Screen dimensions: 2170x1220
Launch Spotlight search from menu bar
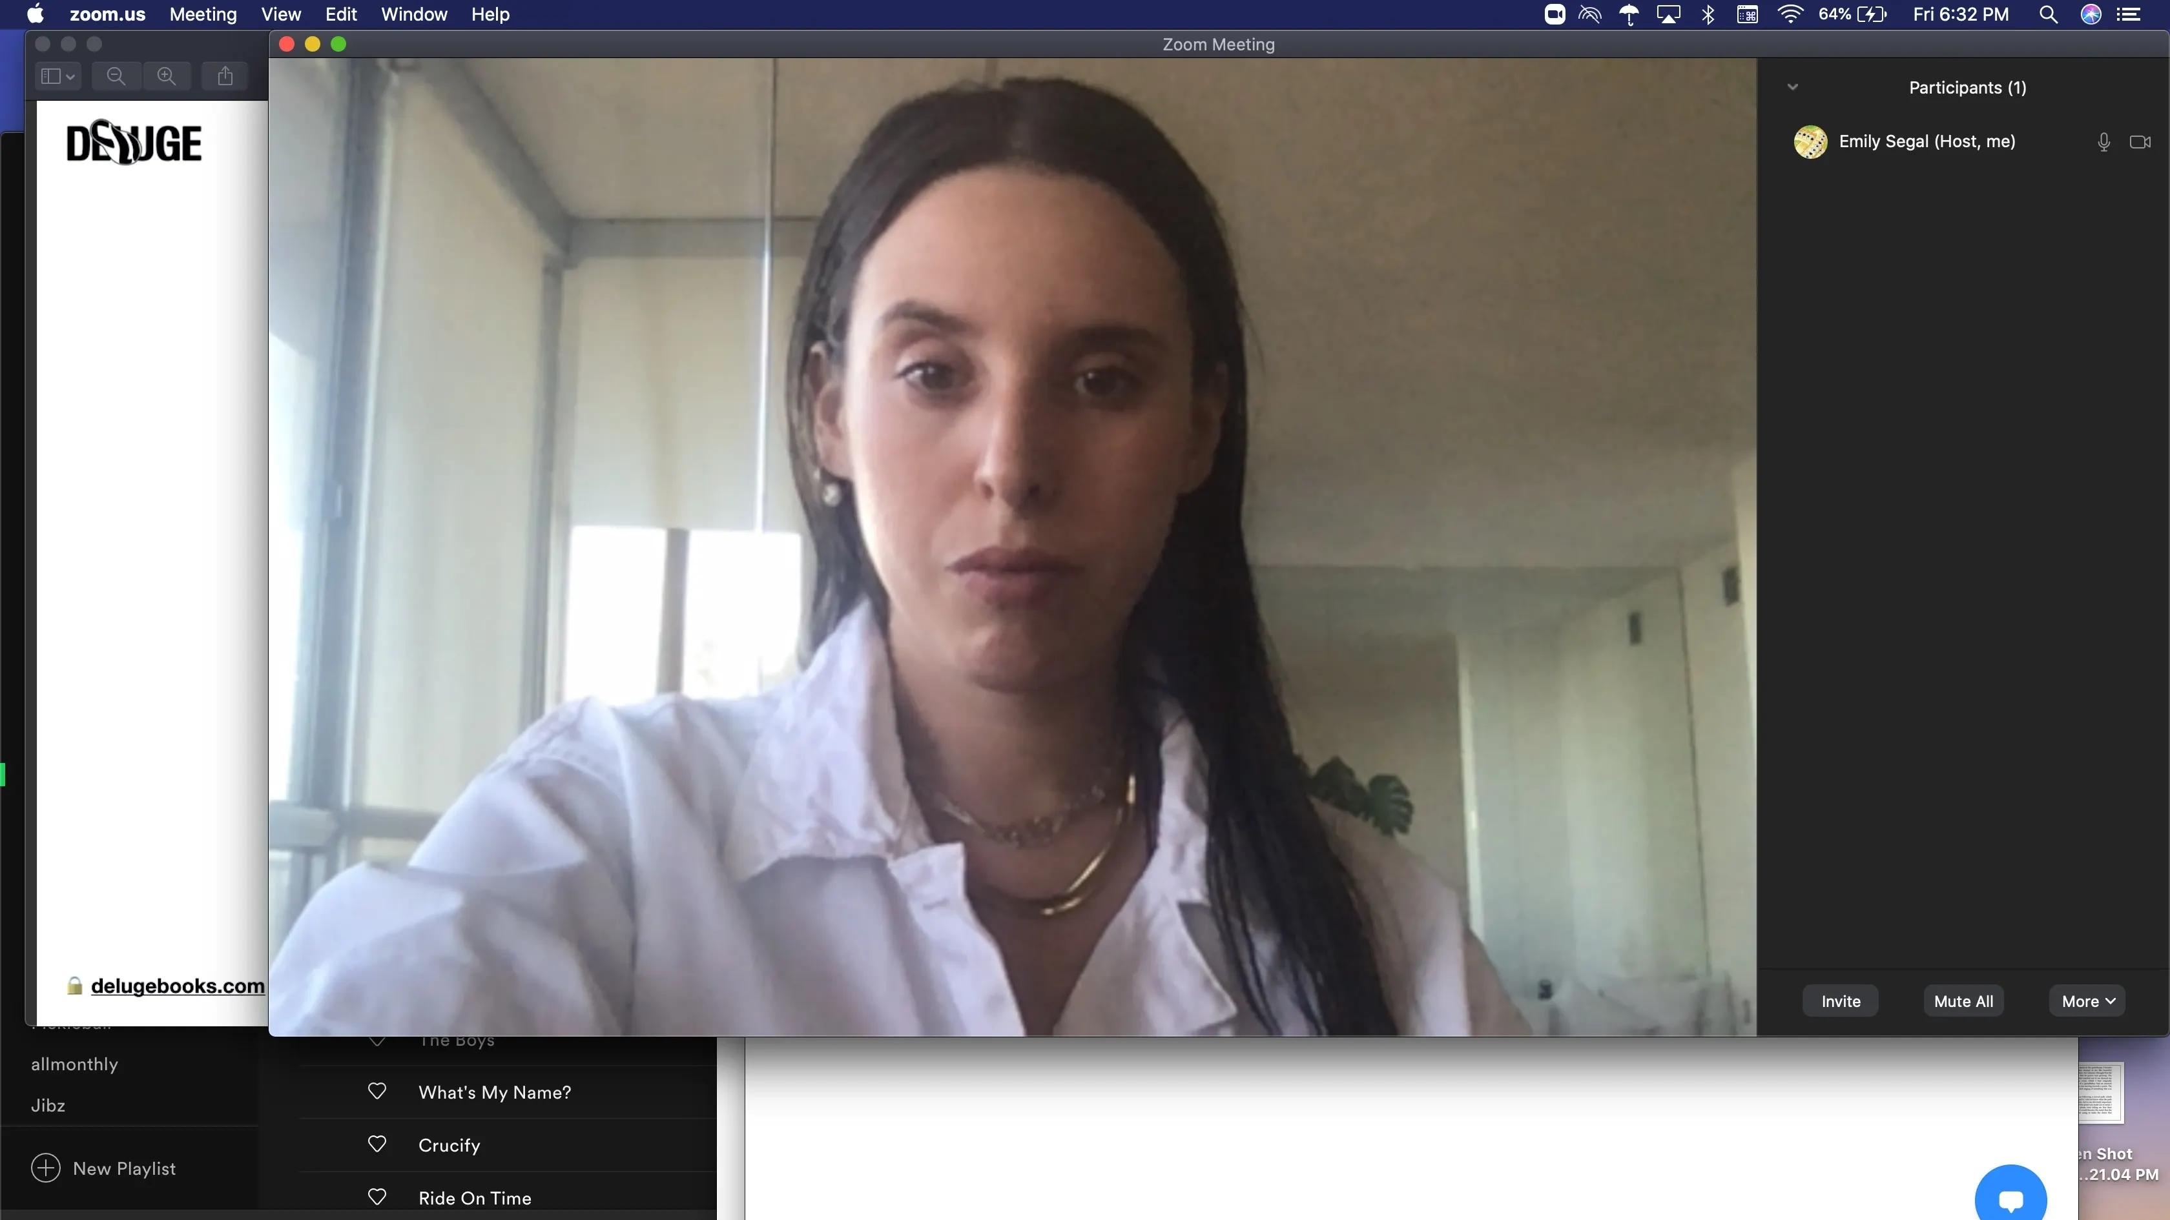click(x=2049, y=14)
